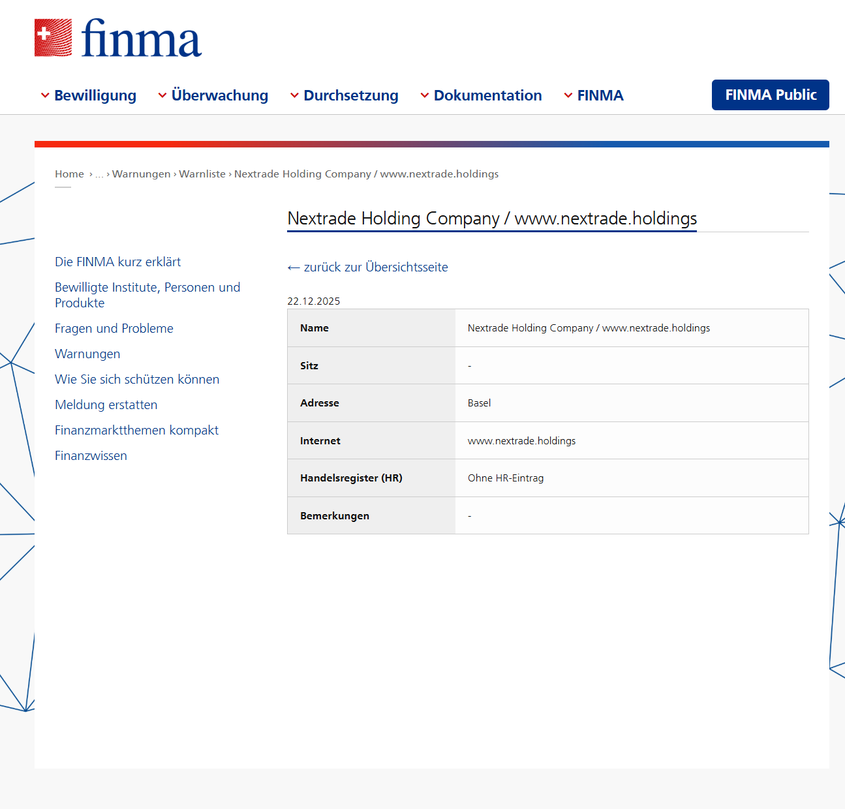Open sidebar link Fragen und Probleme

pos(114,328)
